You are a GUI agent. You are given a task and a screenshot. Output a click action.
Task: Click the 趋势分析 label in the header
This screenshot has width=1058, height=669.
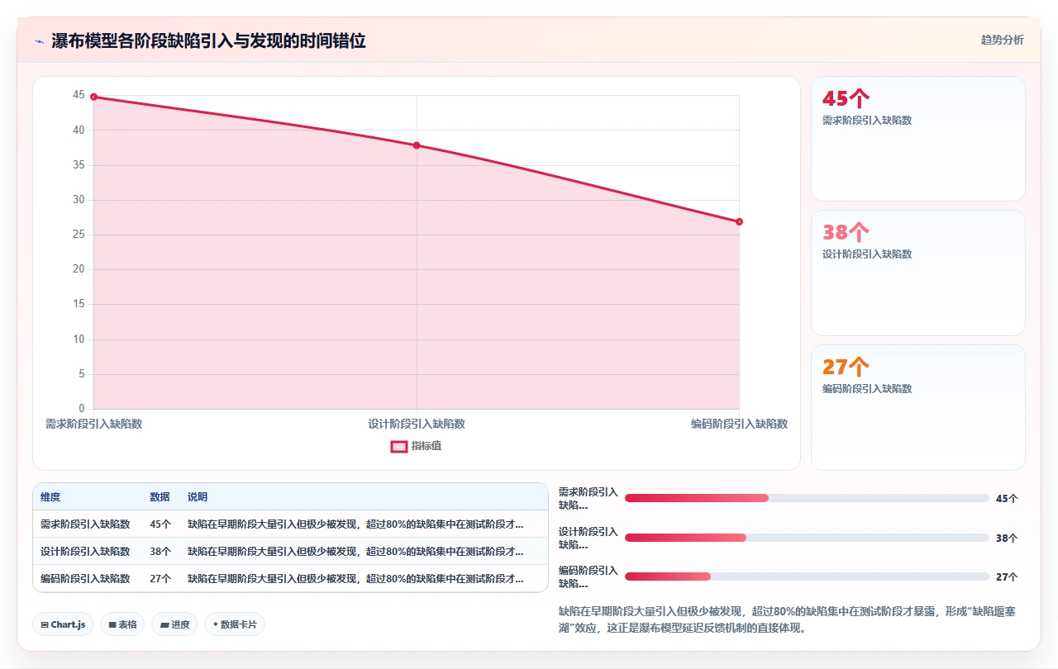[1002, 40]
